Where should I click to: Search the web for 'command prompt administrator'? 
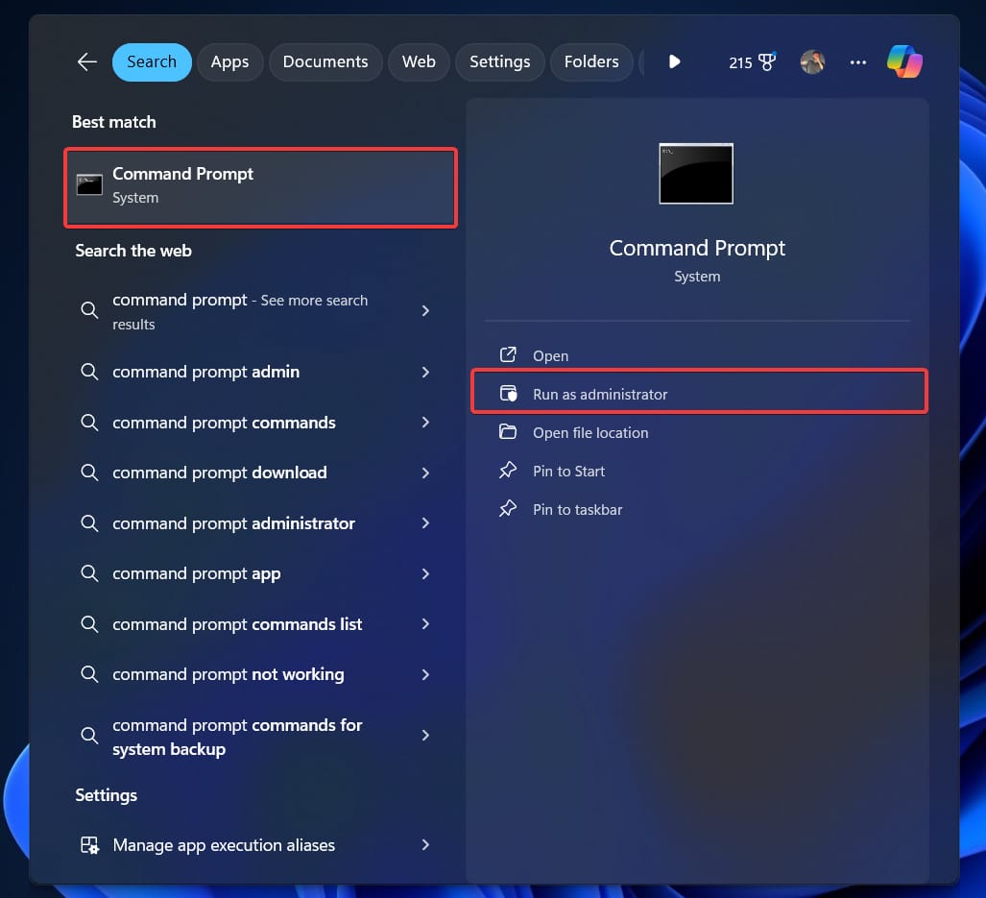[256, 523]
